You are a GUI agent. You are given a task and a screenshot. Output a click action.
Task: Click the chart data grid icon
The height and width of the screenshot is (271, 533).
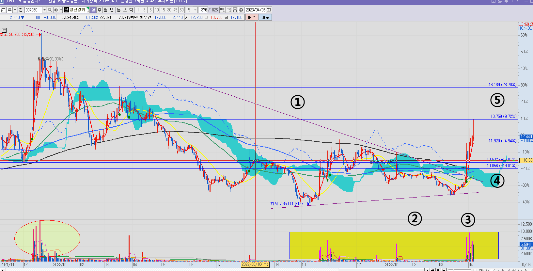tap(4, 30)
